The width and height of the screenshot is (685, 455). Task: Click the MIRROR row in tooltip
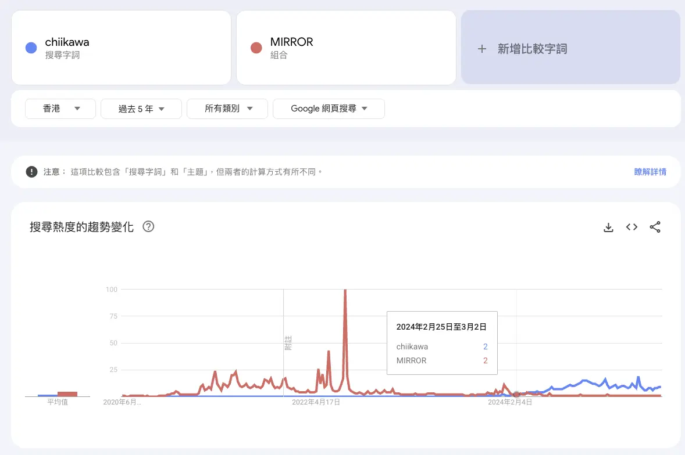pos(442,360)
